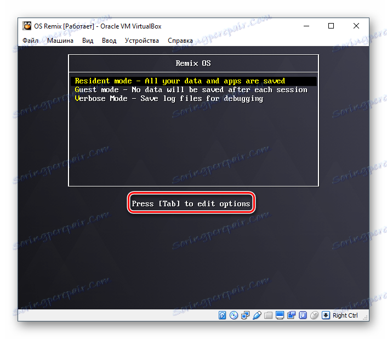Close the OS Remix VirtualBox window
387x339 pixels.
point(356,26)
